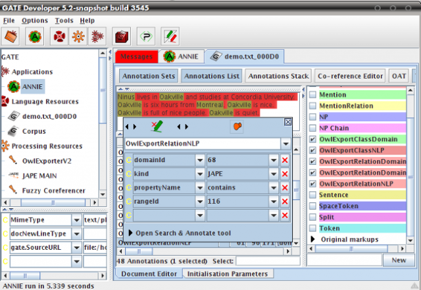
Task: Delete the kind feature with red X
Action: coord(285,174)
